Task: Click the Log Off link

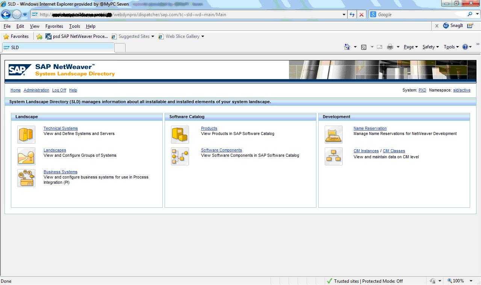Action: (x=59, y=90)
